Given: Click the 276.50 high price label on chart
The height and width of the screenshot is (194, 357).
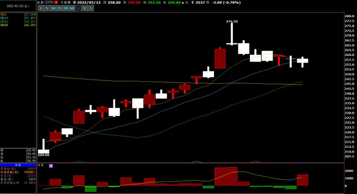Looking at the screenshot, I should tap(232, 21).
